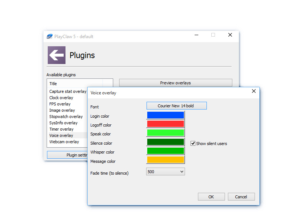Open the bright green Speak color swatch
The height and width of the screenshot is (222, 296).
click(165, 133)
